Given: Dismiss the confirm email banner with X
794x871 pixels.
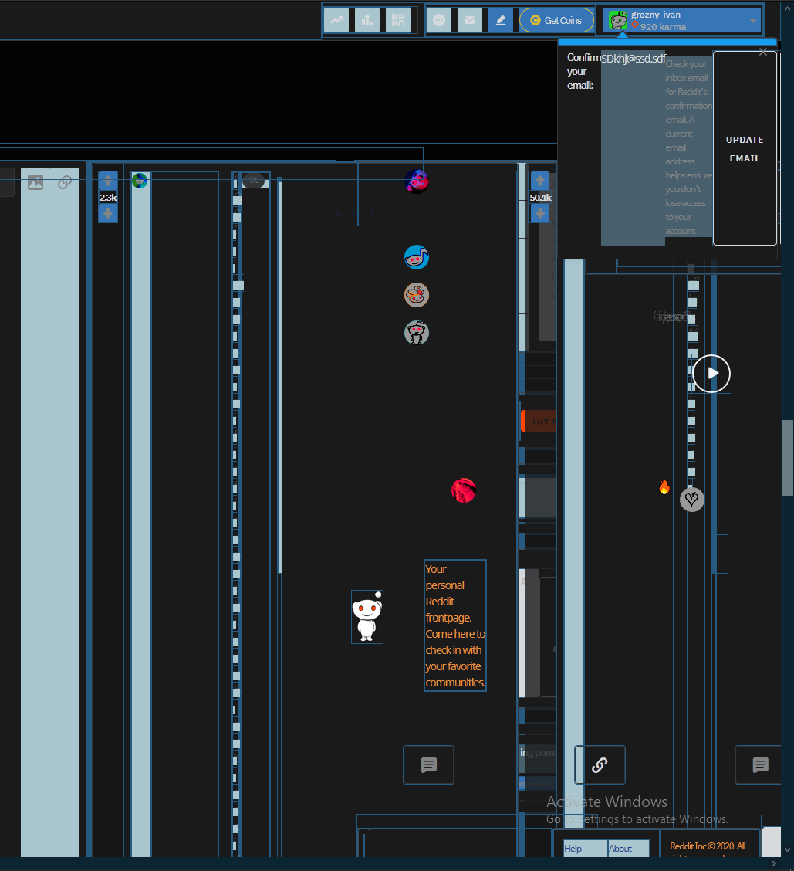Looking at the screenshot, I should [x=763, y=53].
